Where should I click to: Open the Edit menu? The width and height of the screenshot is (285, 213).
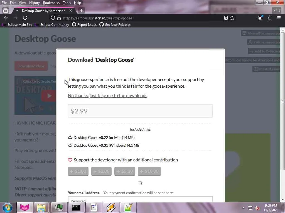coord(13,3)
